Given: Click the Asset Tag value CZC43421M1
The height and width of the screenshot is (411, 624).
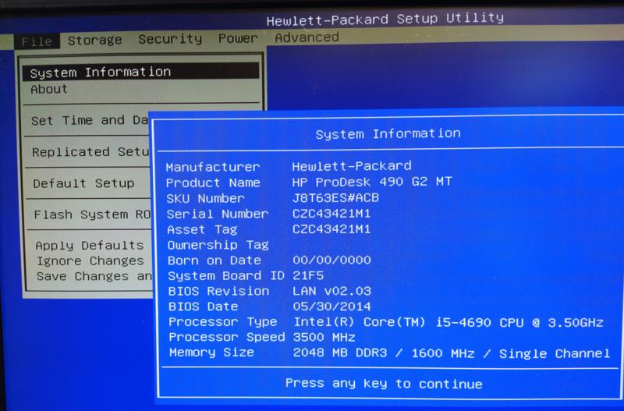Looking at the screenshot, I should click(331, 229).
